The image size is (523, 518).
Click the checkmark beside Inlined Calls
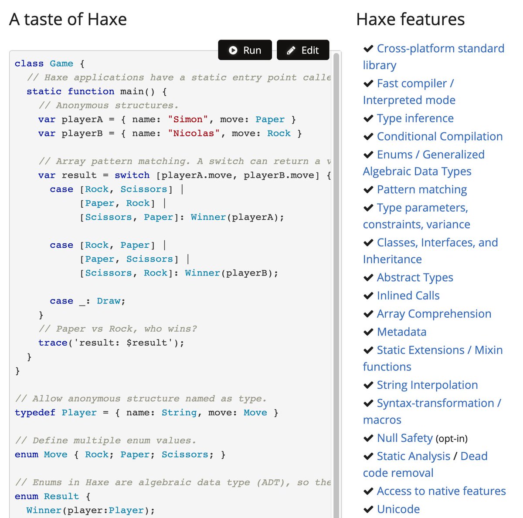pyautogui.click(x=368, y=296)
